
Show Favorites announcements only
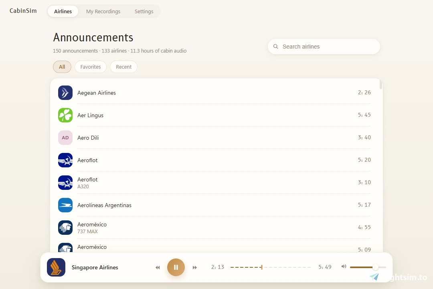click(x=91, y=67)
